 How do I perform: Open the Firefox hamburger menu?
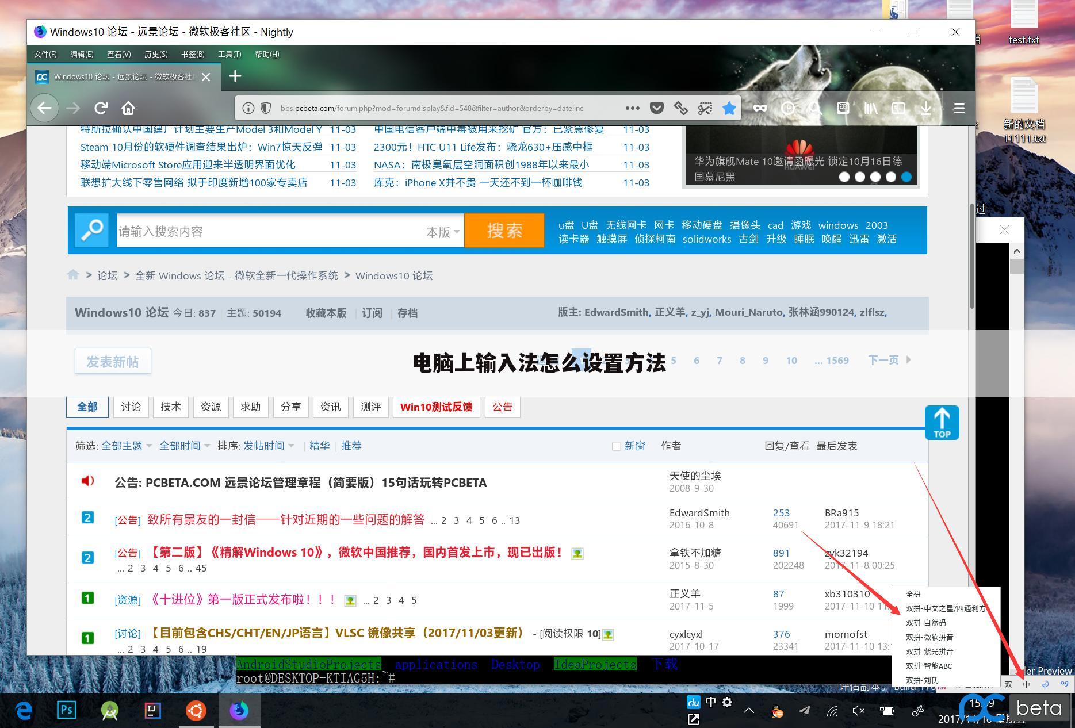pyautogui.click(x=959, y=108)
